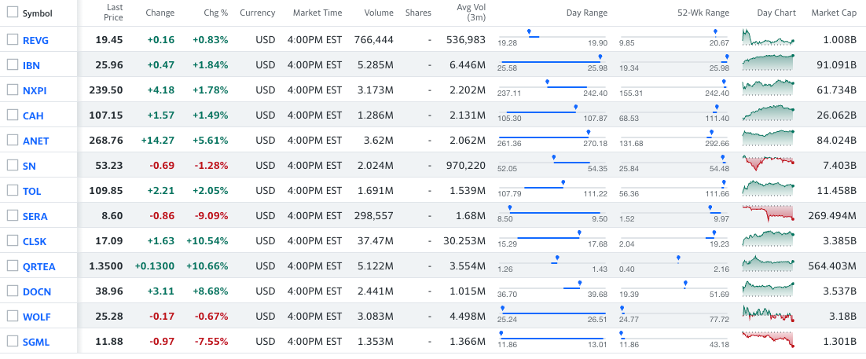
Task: Tick the QRTEA row checkbox
Action: pyautogui.click(x=12, y=266)
